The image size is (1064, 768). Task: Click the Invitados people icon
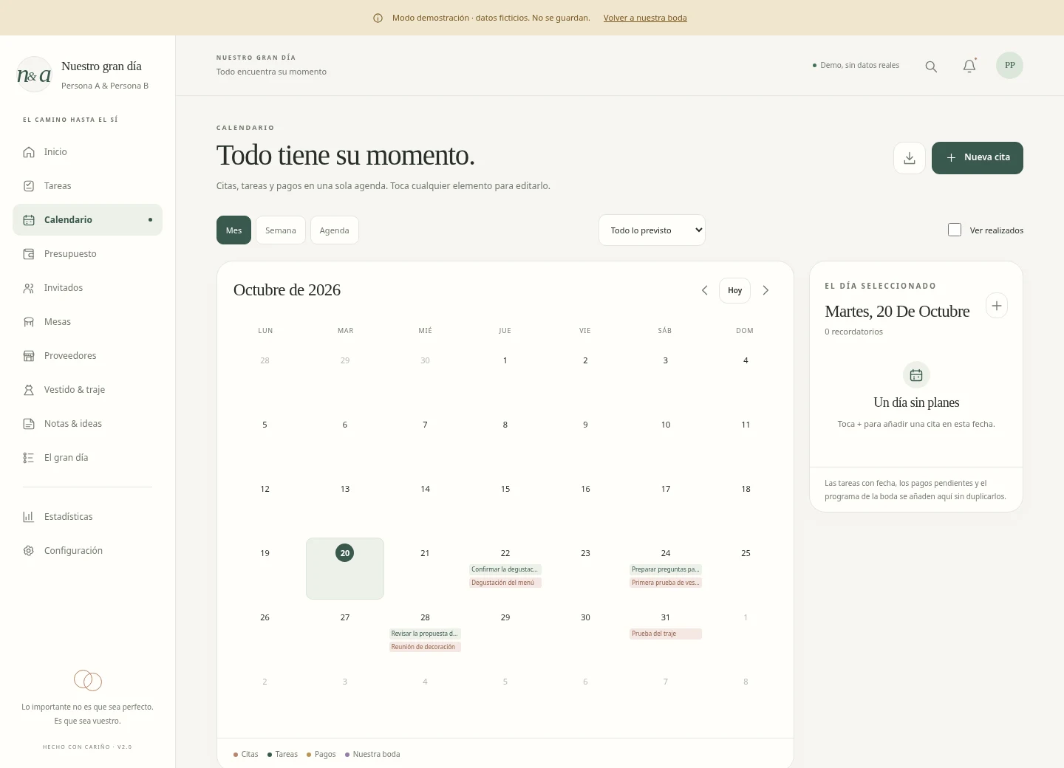pos(29,288)
